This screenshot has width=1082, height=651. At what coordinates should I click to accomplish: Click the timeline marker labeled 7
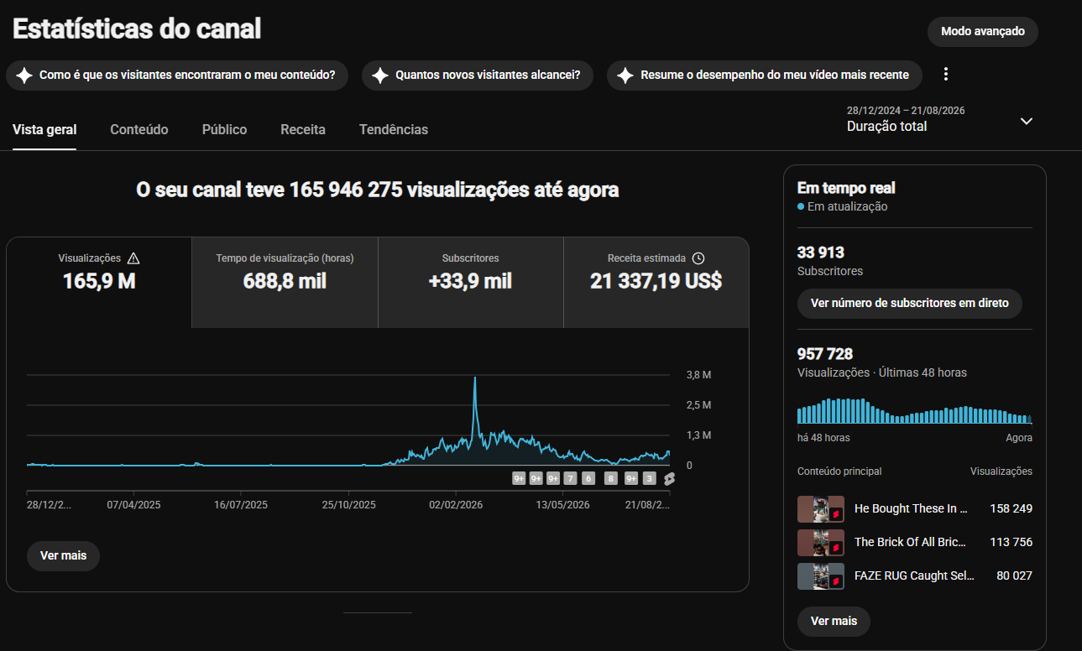571,479
